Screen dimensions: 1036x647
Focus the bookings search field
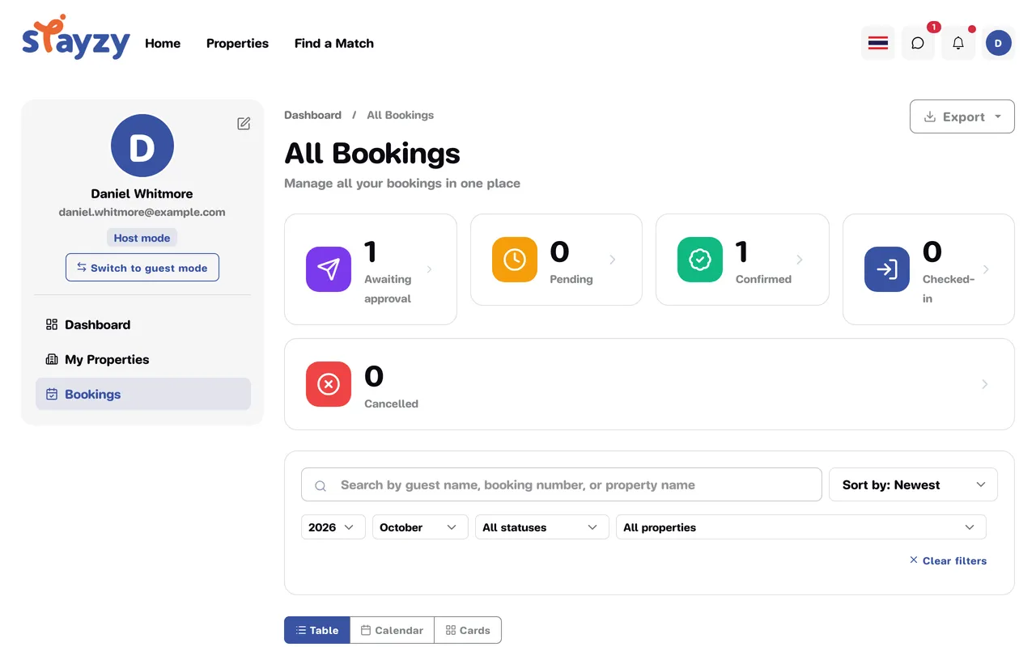(x=562, y=485)
